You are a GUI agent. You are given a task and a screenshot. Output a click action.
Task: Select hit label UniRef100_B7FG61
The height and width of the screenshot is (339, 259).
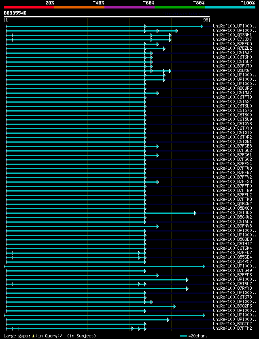pos(232,155)
